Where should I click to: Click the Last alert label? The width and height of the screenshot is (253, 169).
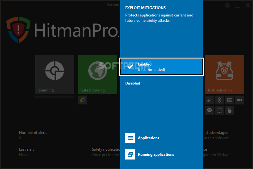pos(27,149)
